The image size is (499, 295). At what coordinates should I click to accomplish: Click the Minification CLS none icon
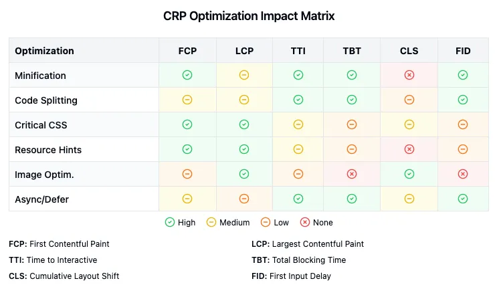pos(409,75)
